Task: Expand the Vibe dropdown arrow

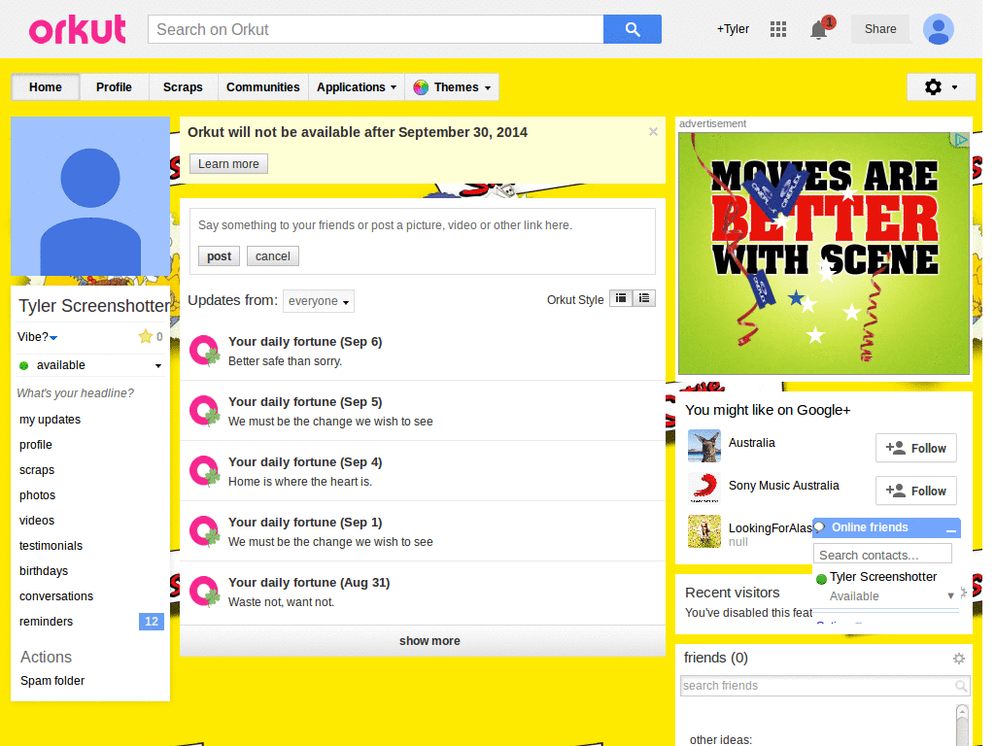Action: (53, 338)
